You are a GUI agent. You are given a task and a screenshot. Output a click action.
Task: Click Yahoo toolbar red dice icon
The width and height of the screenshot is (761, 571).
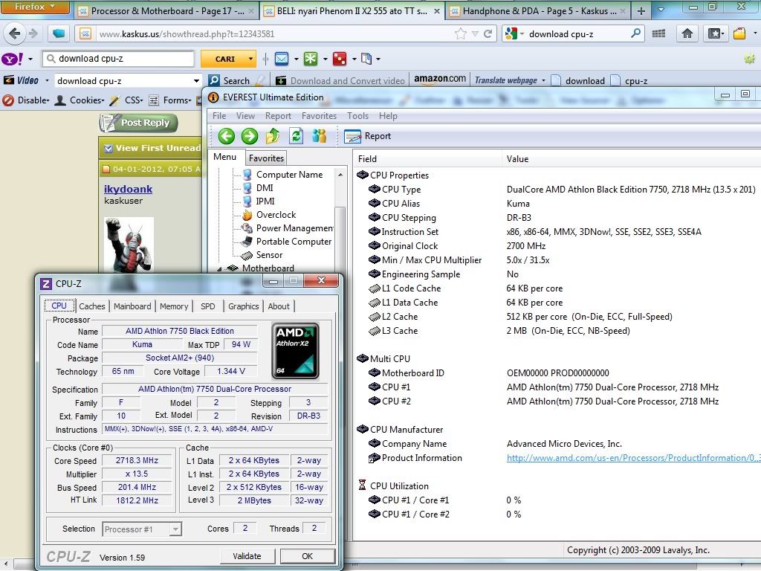pyautogui.click(x=339, y=59)
